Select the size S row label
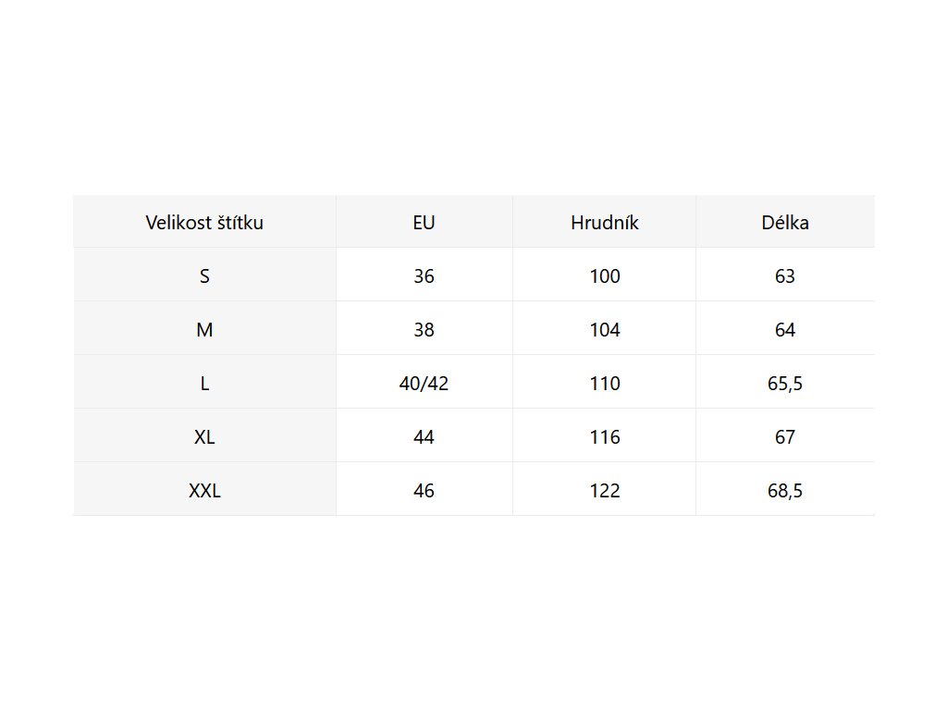 (x=204, y=276)
